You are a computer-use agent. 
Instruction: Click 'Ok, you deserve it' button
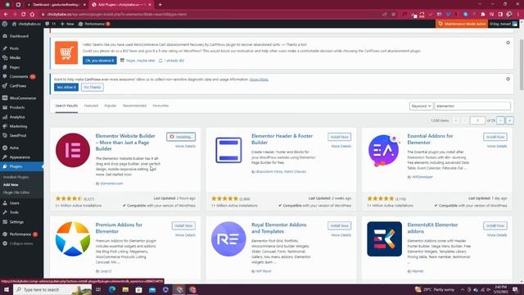point(100,61)
